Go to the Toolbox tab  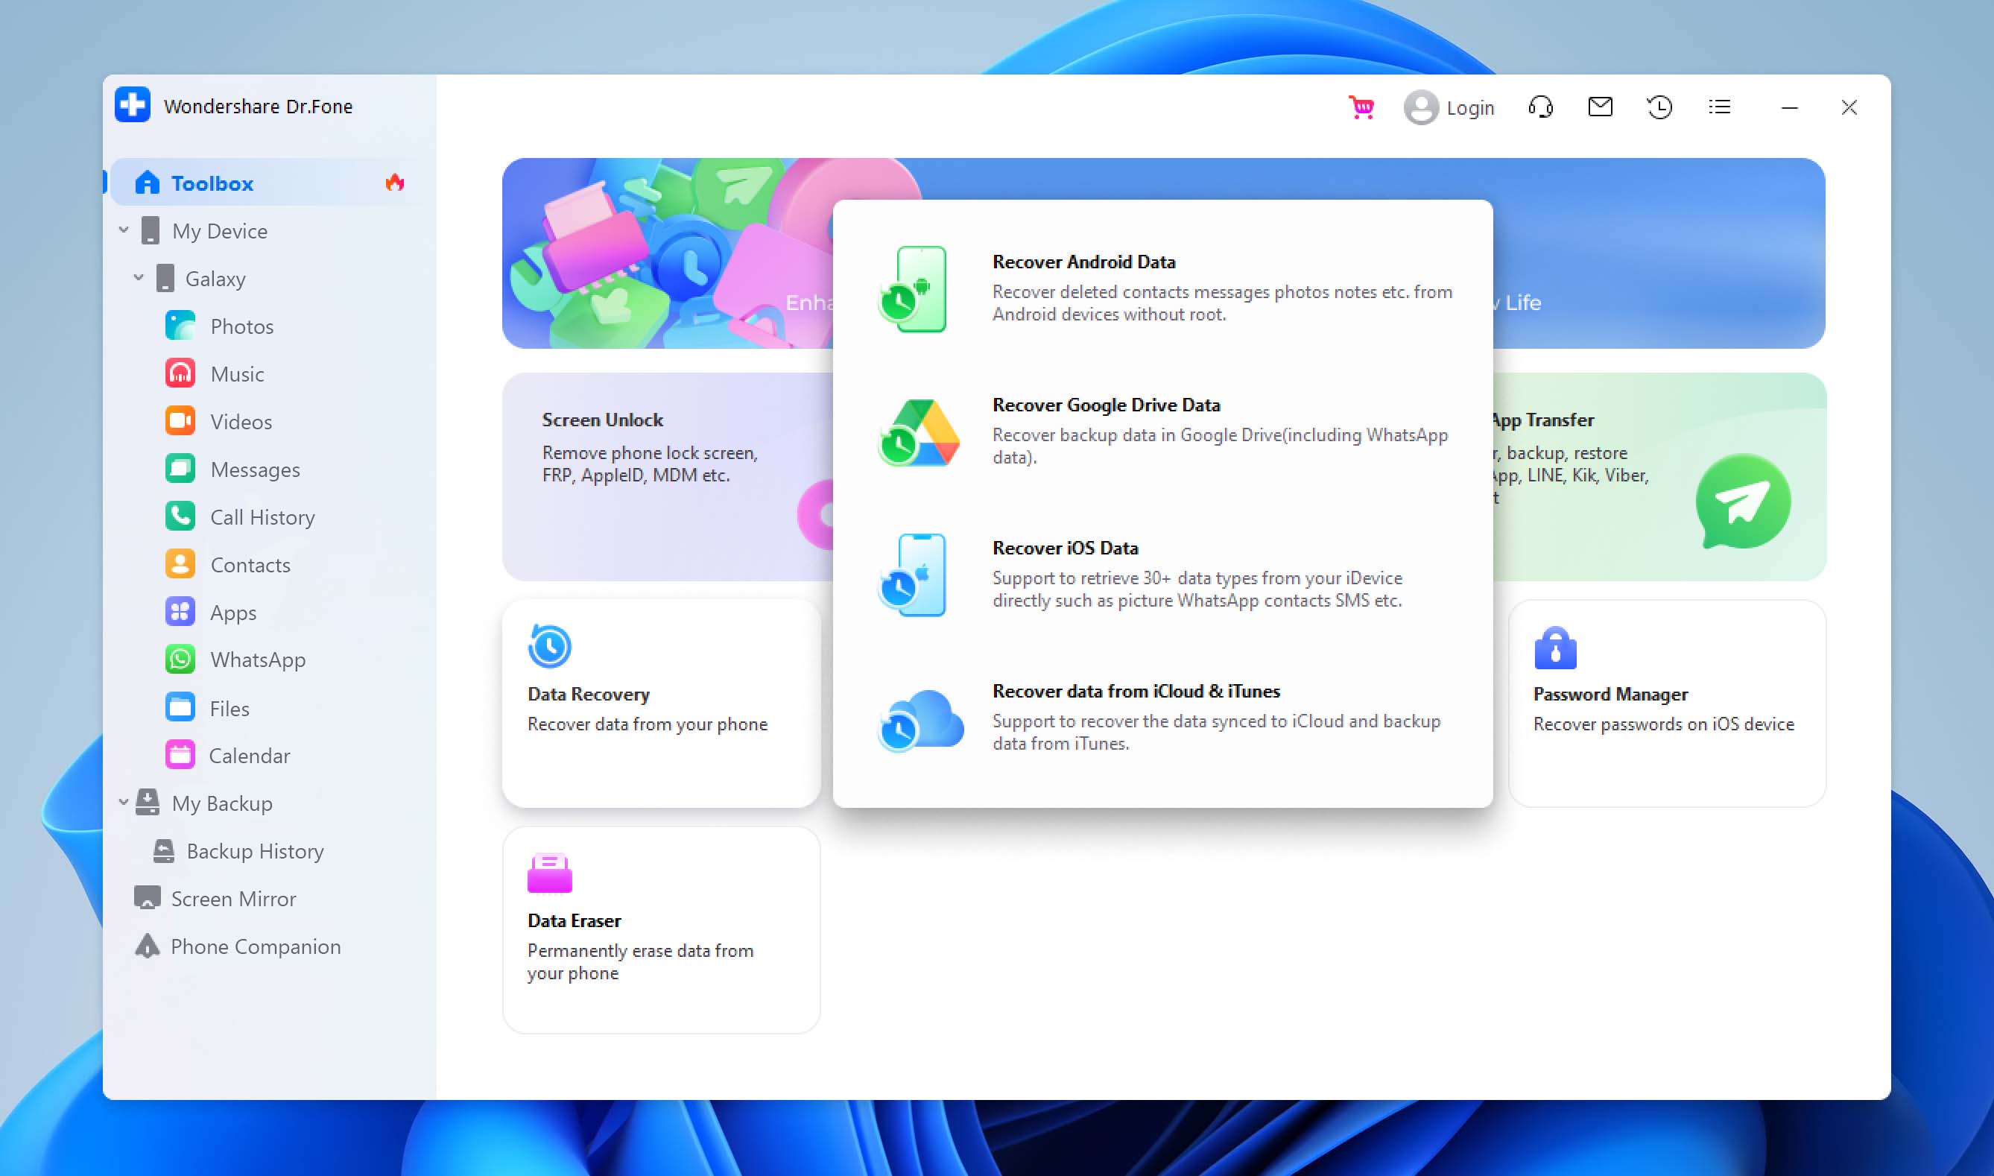[269, 183]
